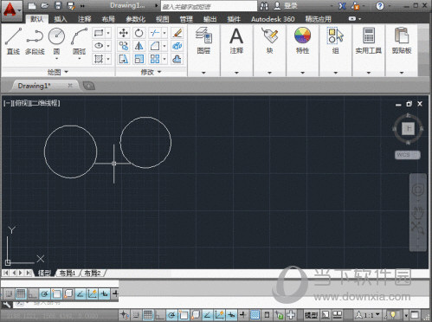Click the ViewCube top face
This screenshot has width=432, height=322.
(x=408, y=129)
